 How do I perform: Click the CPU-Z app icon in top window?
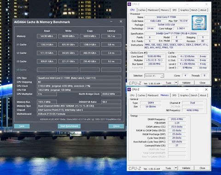(129, 4)
